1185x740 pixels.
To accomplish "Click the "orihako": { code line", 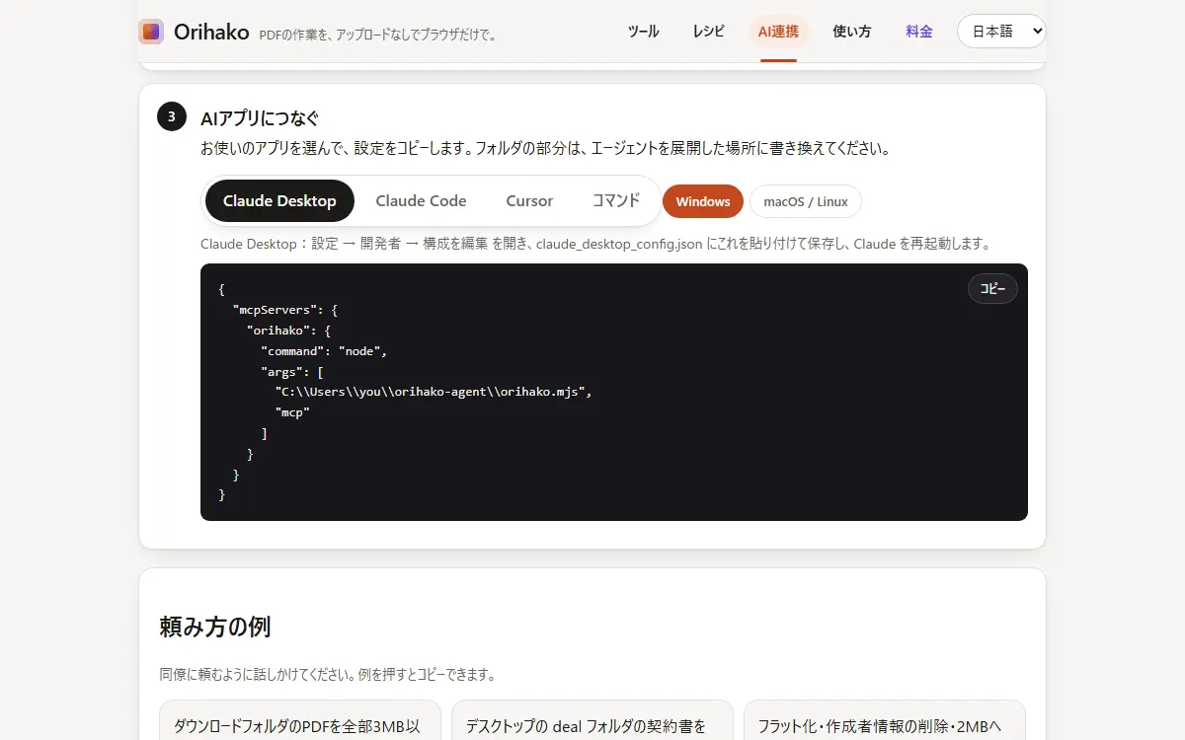I will [288, 331].
